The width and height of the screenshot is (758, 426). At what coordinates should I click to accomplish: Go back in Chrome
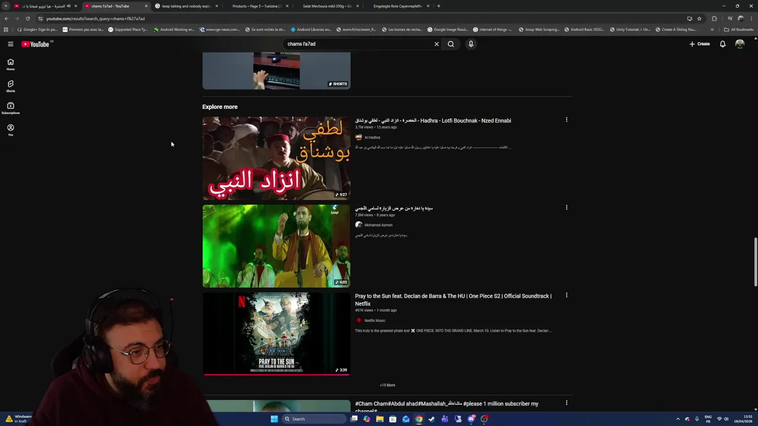click(x=7, y=18)
